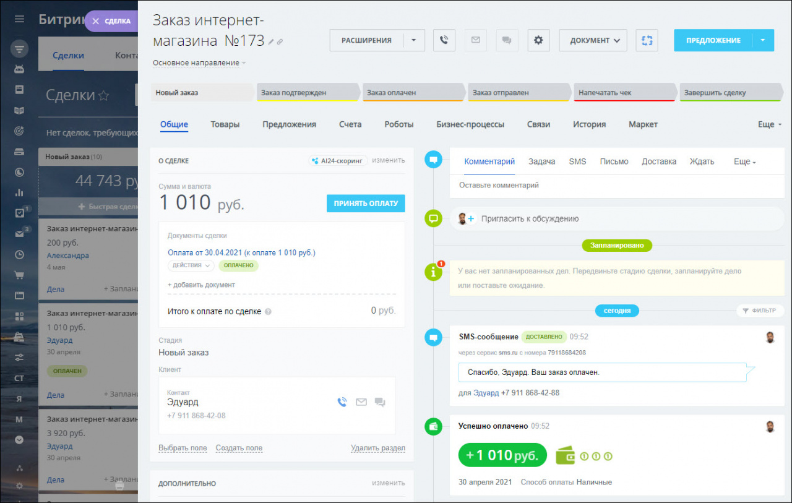Screen dimensions: 792x503
Task: Click the Предложение button
Action: pyautogui.click(x=713, y=40)
